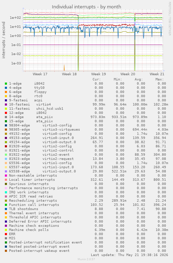Click the '9-fasteoi acpi' legend row
Viewport: 173px width, 263px height.
click(x=86, y=100)
